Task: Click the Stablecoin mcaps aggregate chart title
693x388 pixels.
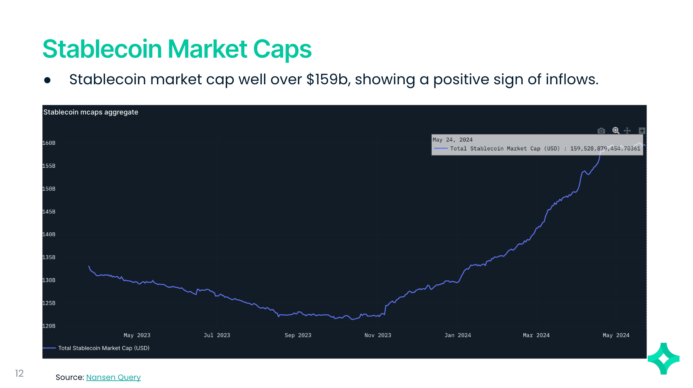Action: [x=91, y=112]
